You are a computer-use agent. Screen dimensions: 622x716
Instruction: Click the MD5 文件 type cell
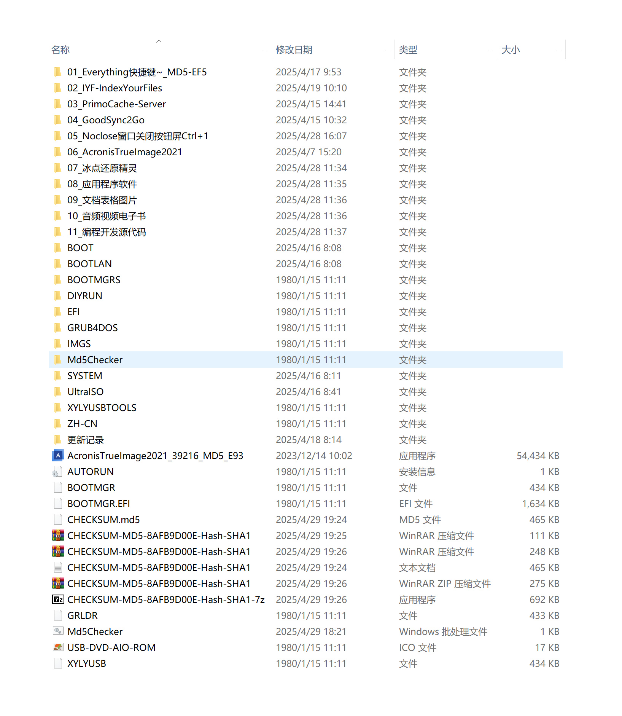pyautogui.click(x=420, y=520)
